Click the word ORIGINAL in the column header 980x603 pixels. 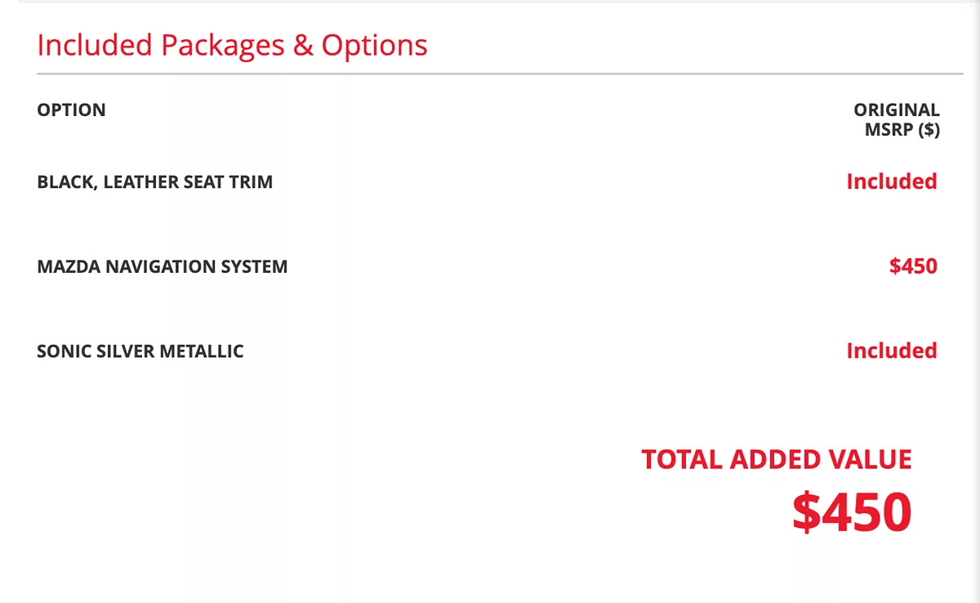click(896, 110)
